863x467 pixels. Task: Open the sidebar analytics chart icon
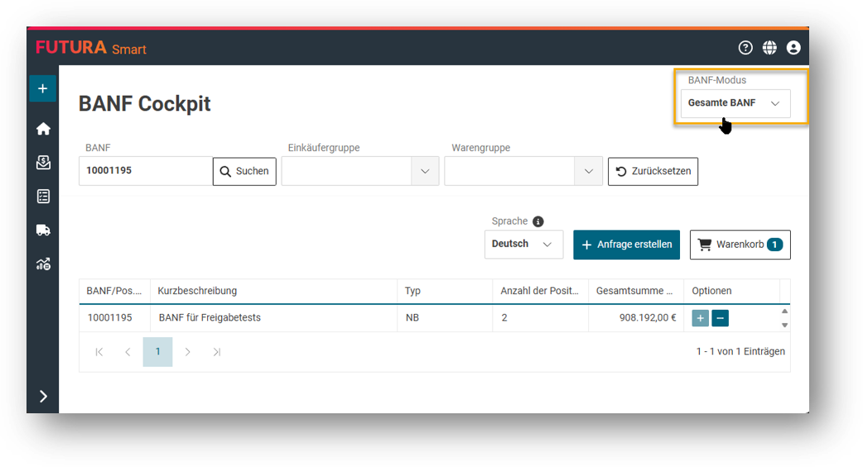[x=43, y=264]
